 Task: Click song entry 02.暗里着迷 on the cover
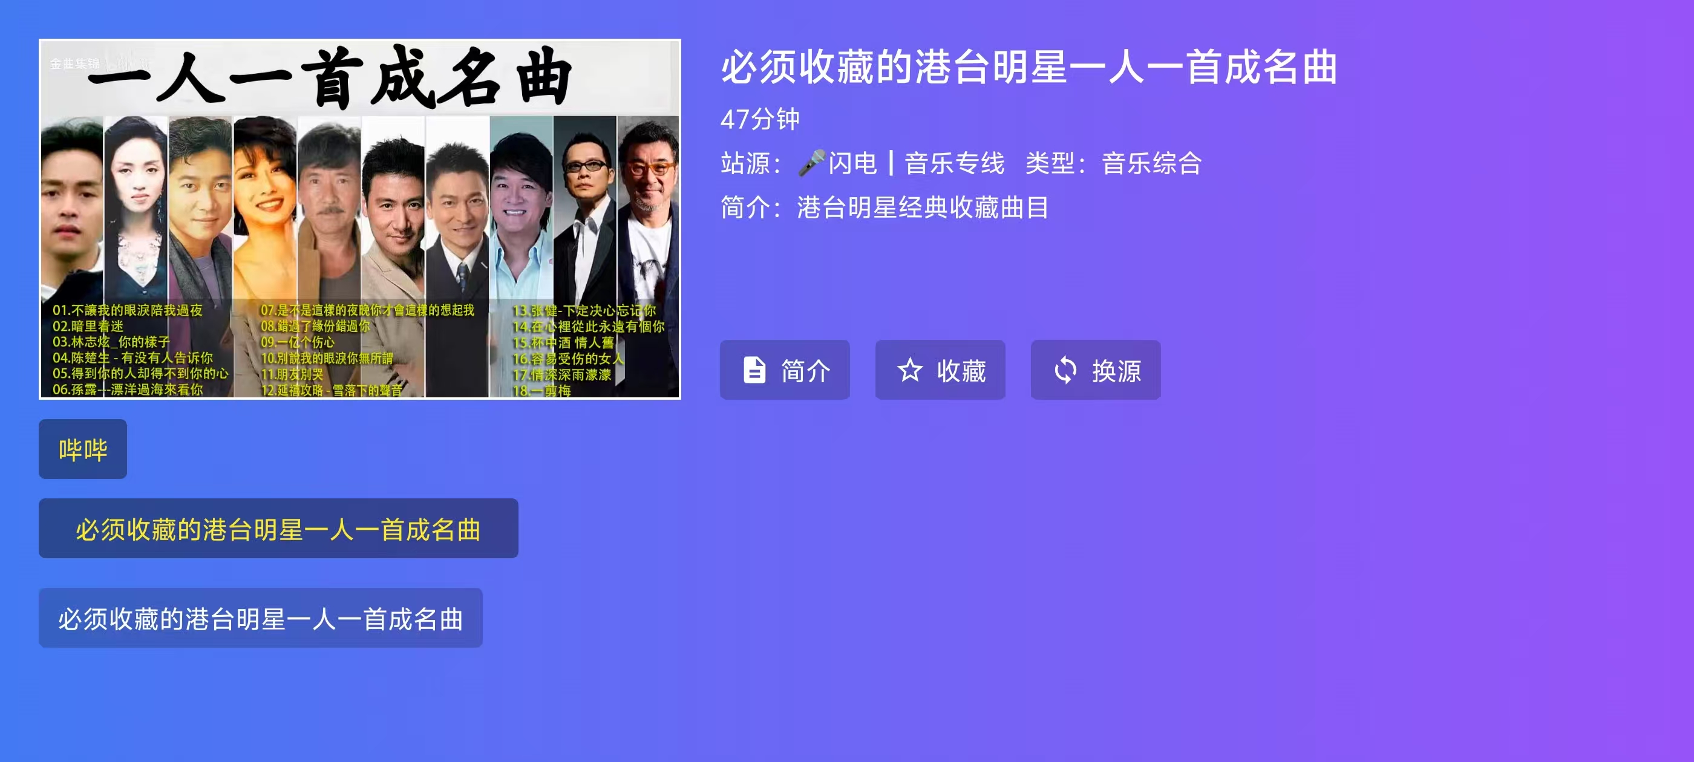88,326
